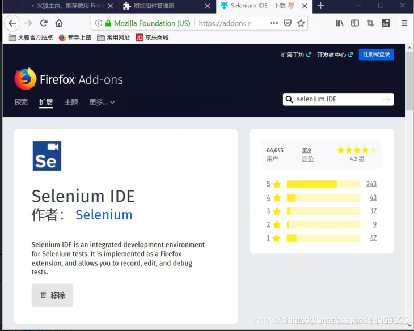Screen dimensions: 414x331
Task: Open the 359 评价 reviews link
Action: [307, 154]
